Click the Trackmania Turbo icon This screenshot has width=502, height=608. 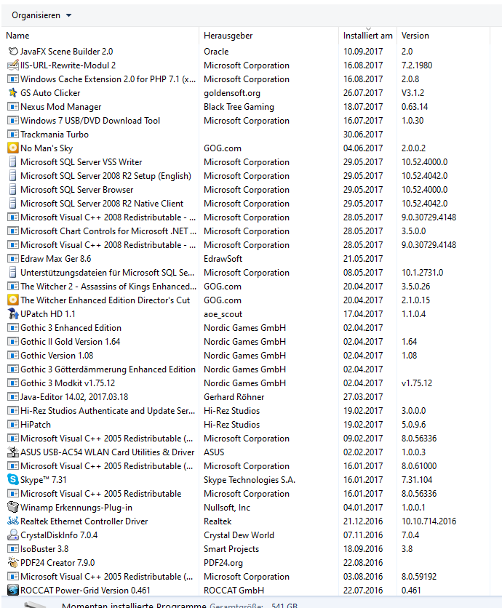(x=13, y=134)
